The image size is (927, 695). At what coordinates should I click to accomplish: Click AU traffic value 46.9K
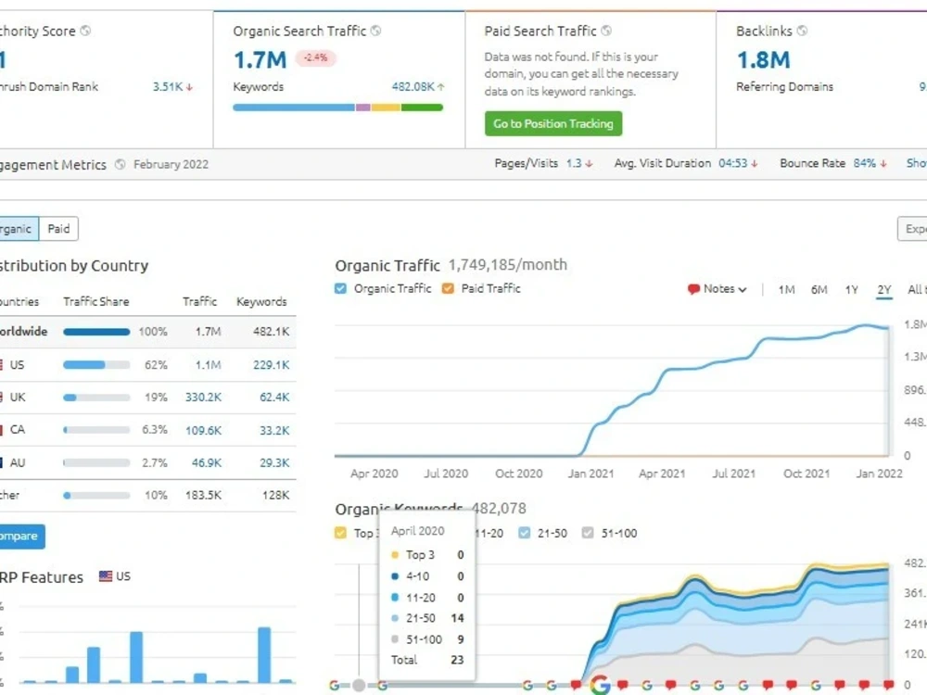(x=207, y=462)
